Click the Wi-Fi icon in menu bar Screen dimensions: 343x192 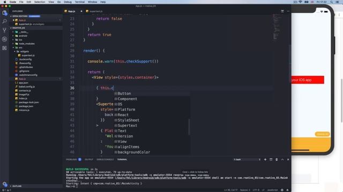point(300,2)
